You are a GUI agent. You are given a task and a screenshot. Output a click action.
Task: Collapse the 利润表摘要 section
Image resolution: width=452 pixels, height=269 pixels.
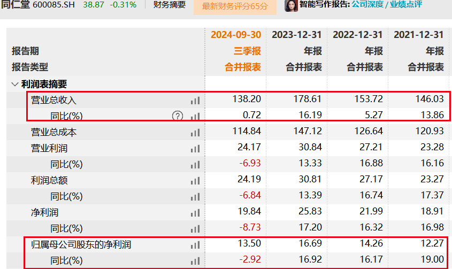pos(14,84)
